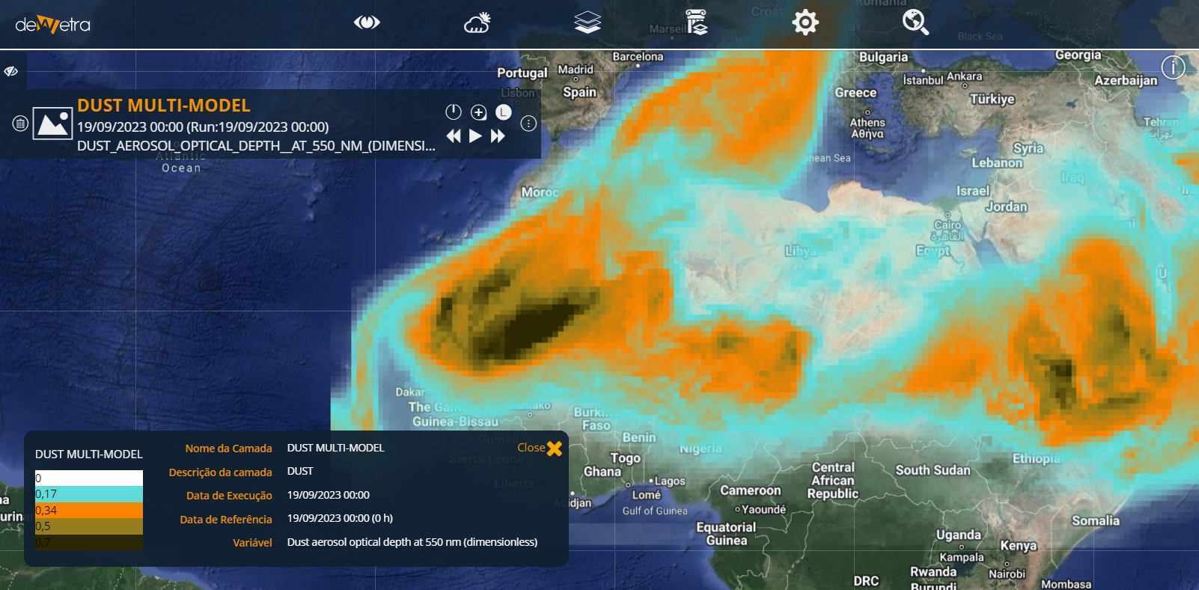Click the Equatorial Guinea label on the map
The width and height of the screenshot is (1199, 590).
[x=726, y=534]
